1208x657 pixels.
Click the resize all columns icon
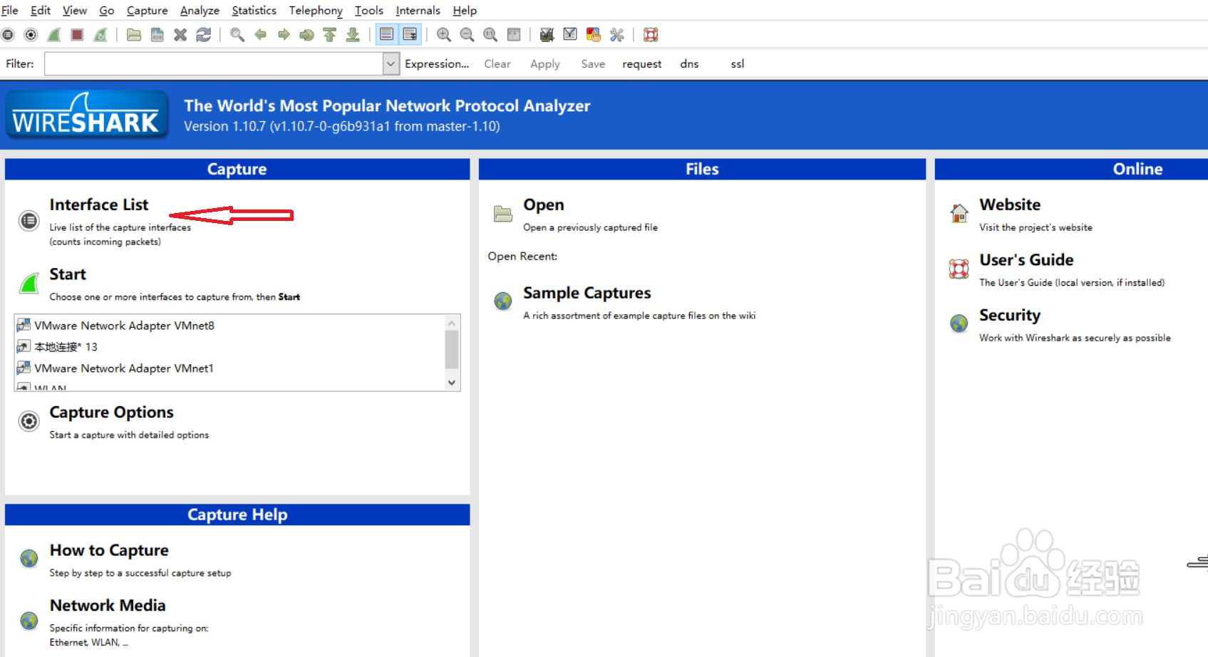(514, 34)
